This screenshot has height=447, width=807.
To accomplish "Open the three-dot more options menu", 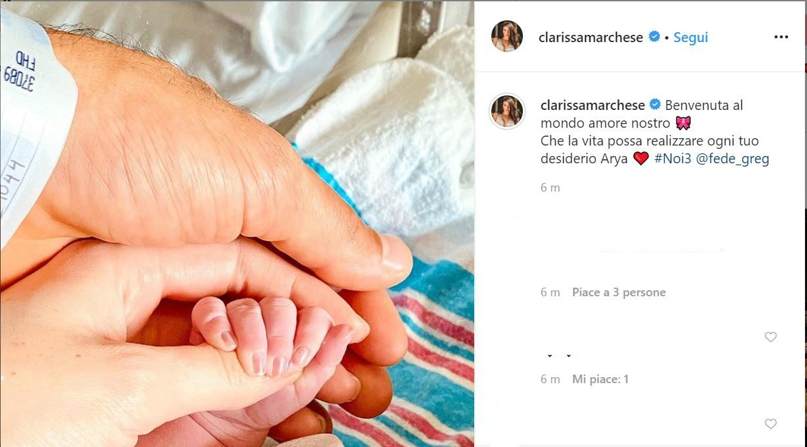I will [x=781, y=37].
